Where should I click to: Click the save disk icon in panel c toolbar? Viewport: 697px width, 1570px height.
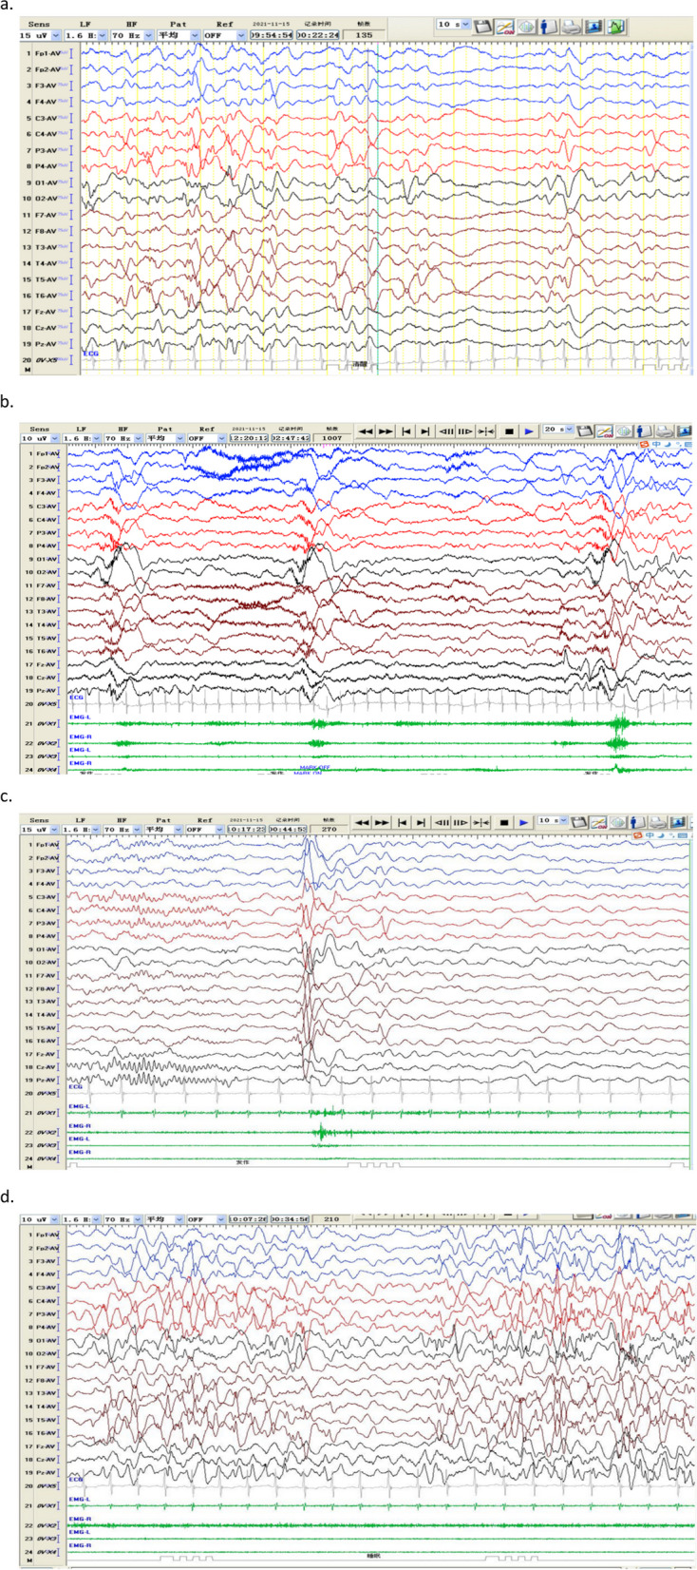(578, 822)
